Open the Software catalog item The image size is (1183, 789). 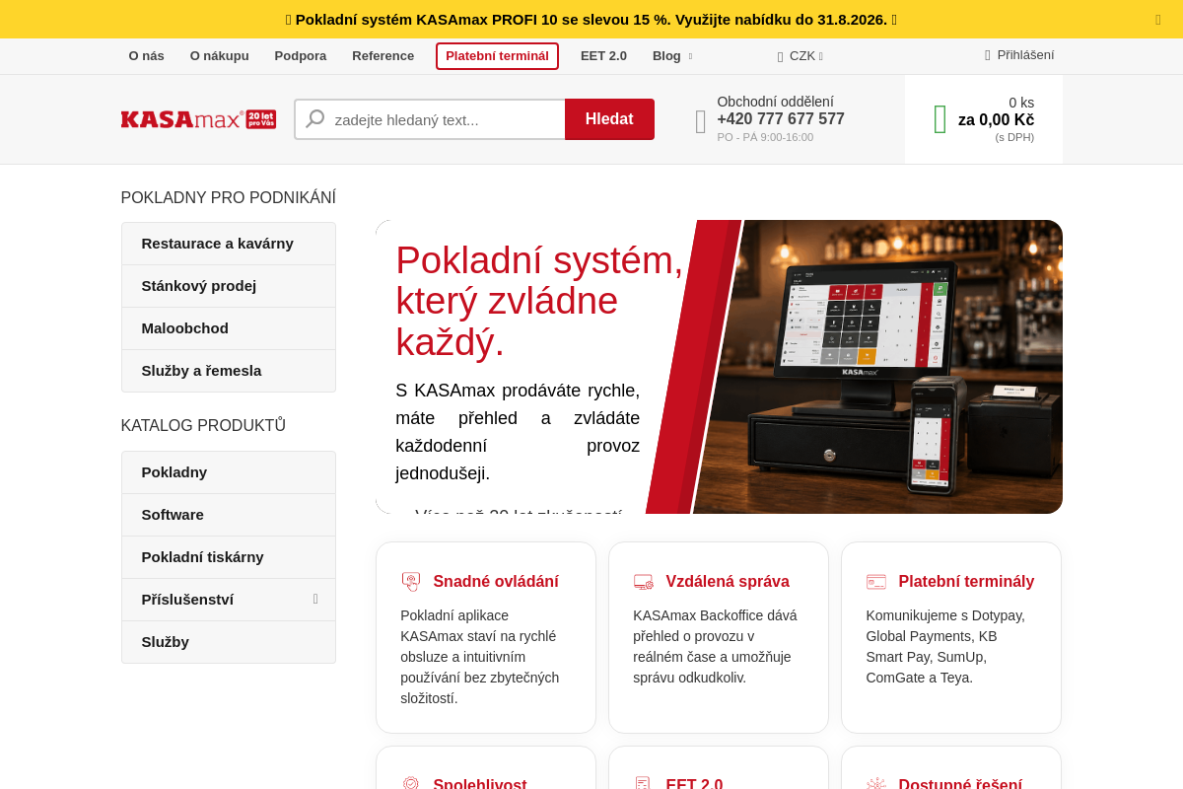[x=229, y=515]
